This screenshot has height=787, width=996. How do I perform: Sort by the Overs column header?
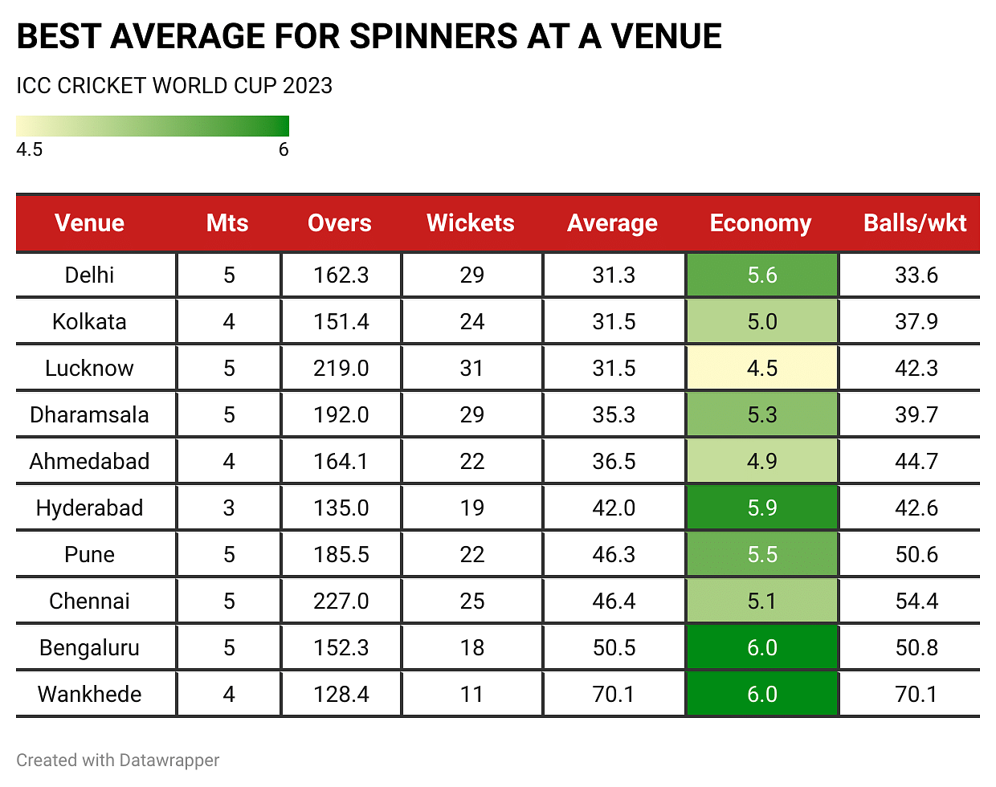pyautogui.click(x=340, y=223)
